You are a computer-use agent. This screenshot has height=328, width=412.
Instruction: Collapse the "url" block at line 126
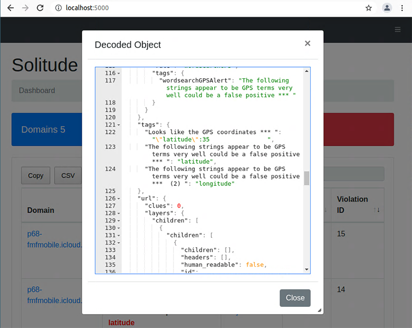(x=118, y=198)
